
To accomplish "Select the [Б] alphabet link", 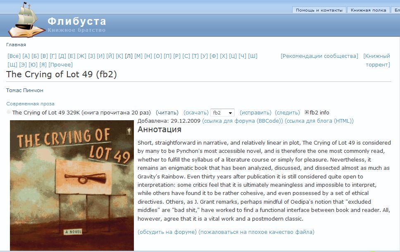I will click(x=35, y=56).
